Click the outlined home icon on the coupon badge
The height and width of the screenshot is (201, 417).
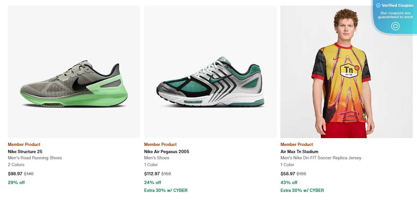tap(395, 26)
